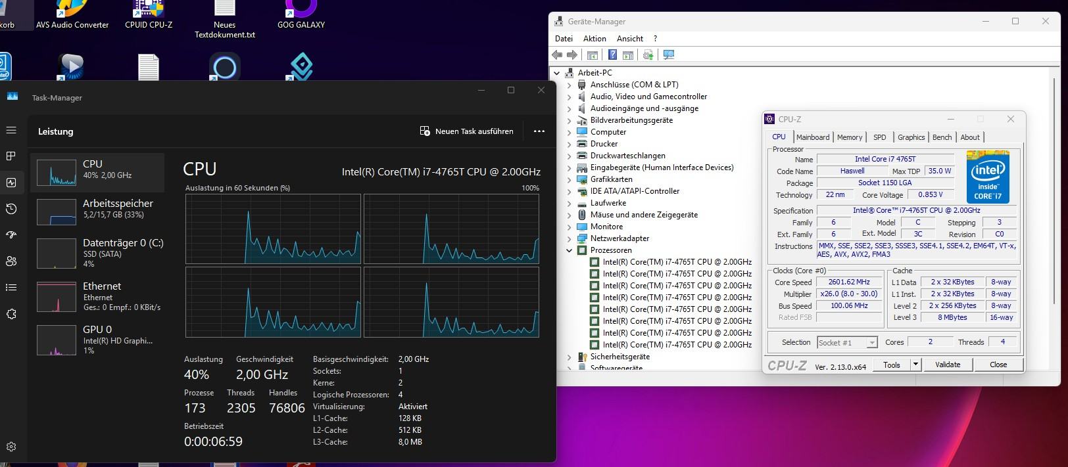Open Services puzzle icon in Task Manager sidebar
The image size is (1068, 467).
click(11, 314)
